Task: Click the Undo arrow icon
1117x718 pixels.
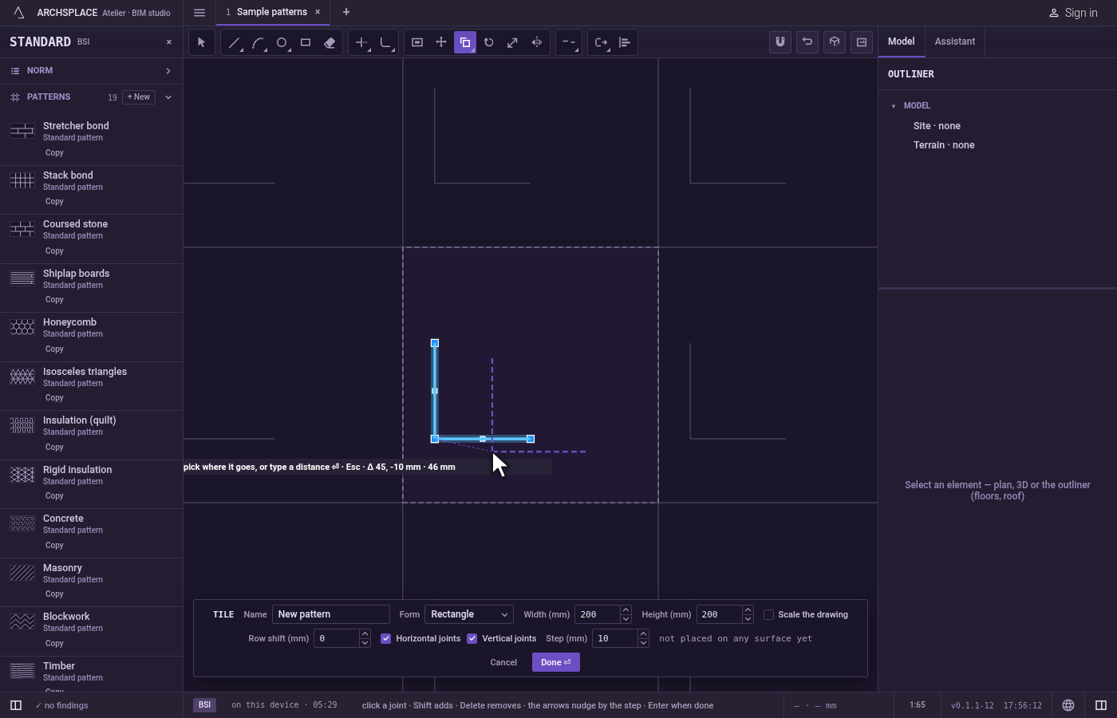Action: (x=807, y=42)
